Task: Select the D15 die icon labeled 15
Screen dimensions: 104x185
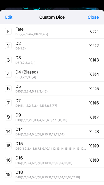Action: [x=8, y=146]
